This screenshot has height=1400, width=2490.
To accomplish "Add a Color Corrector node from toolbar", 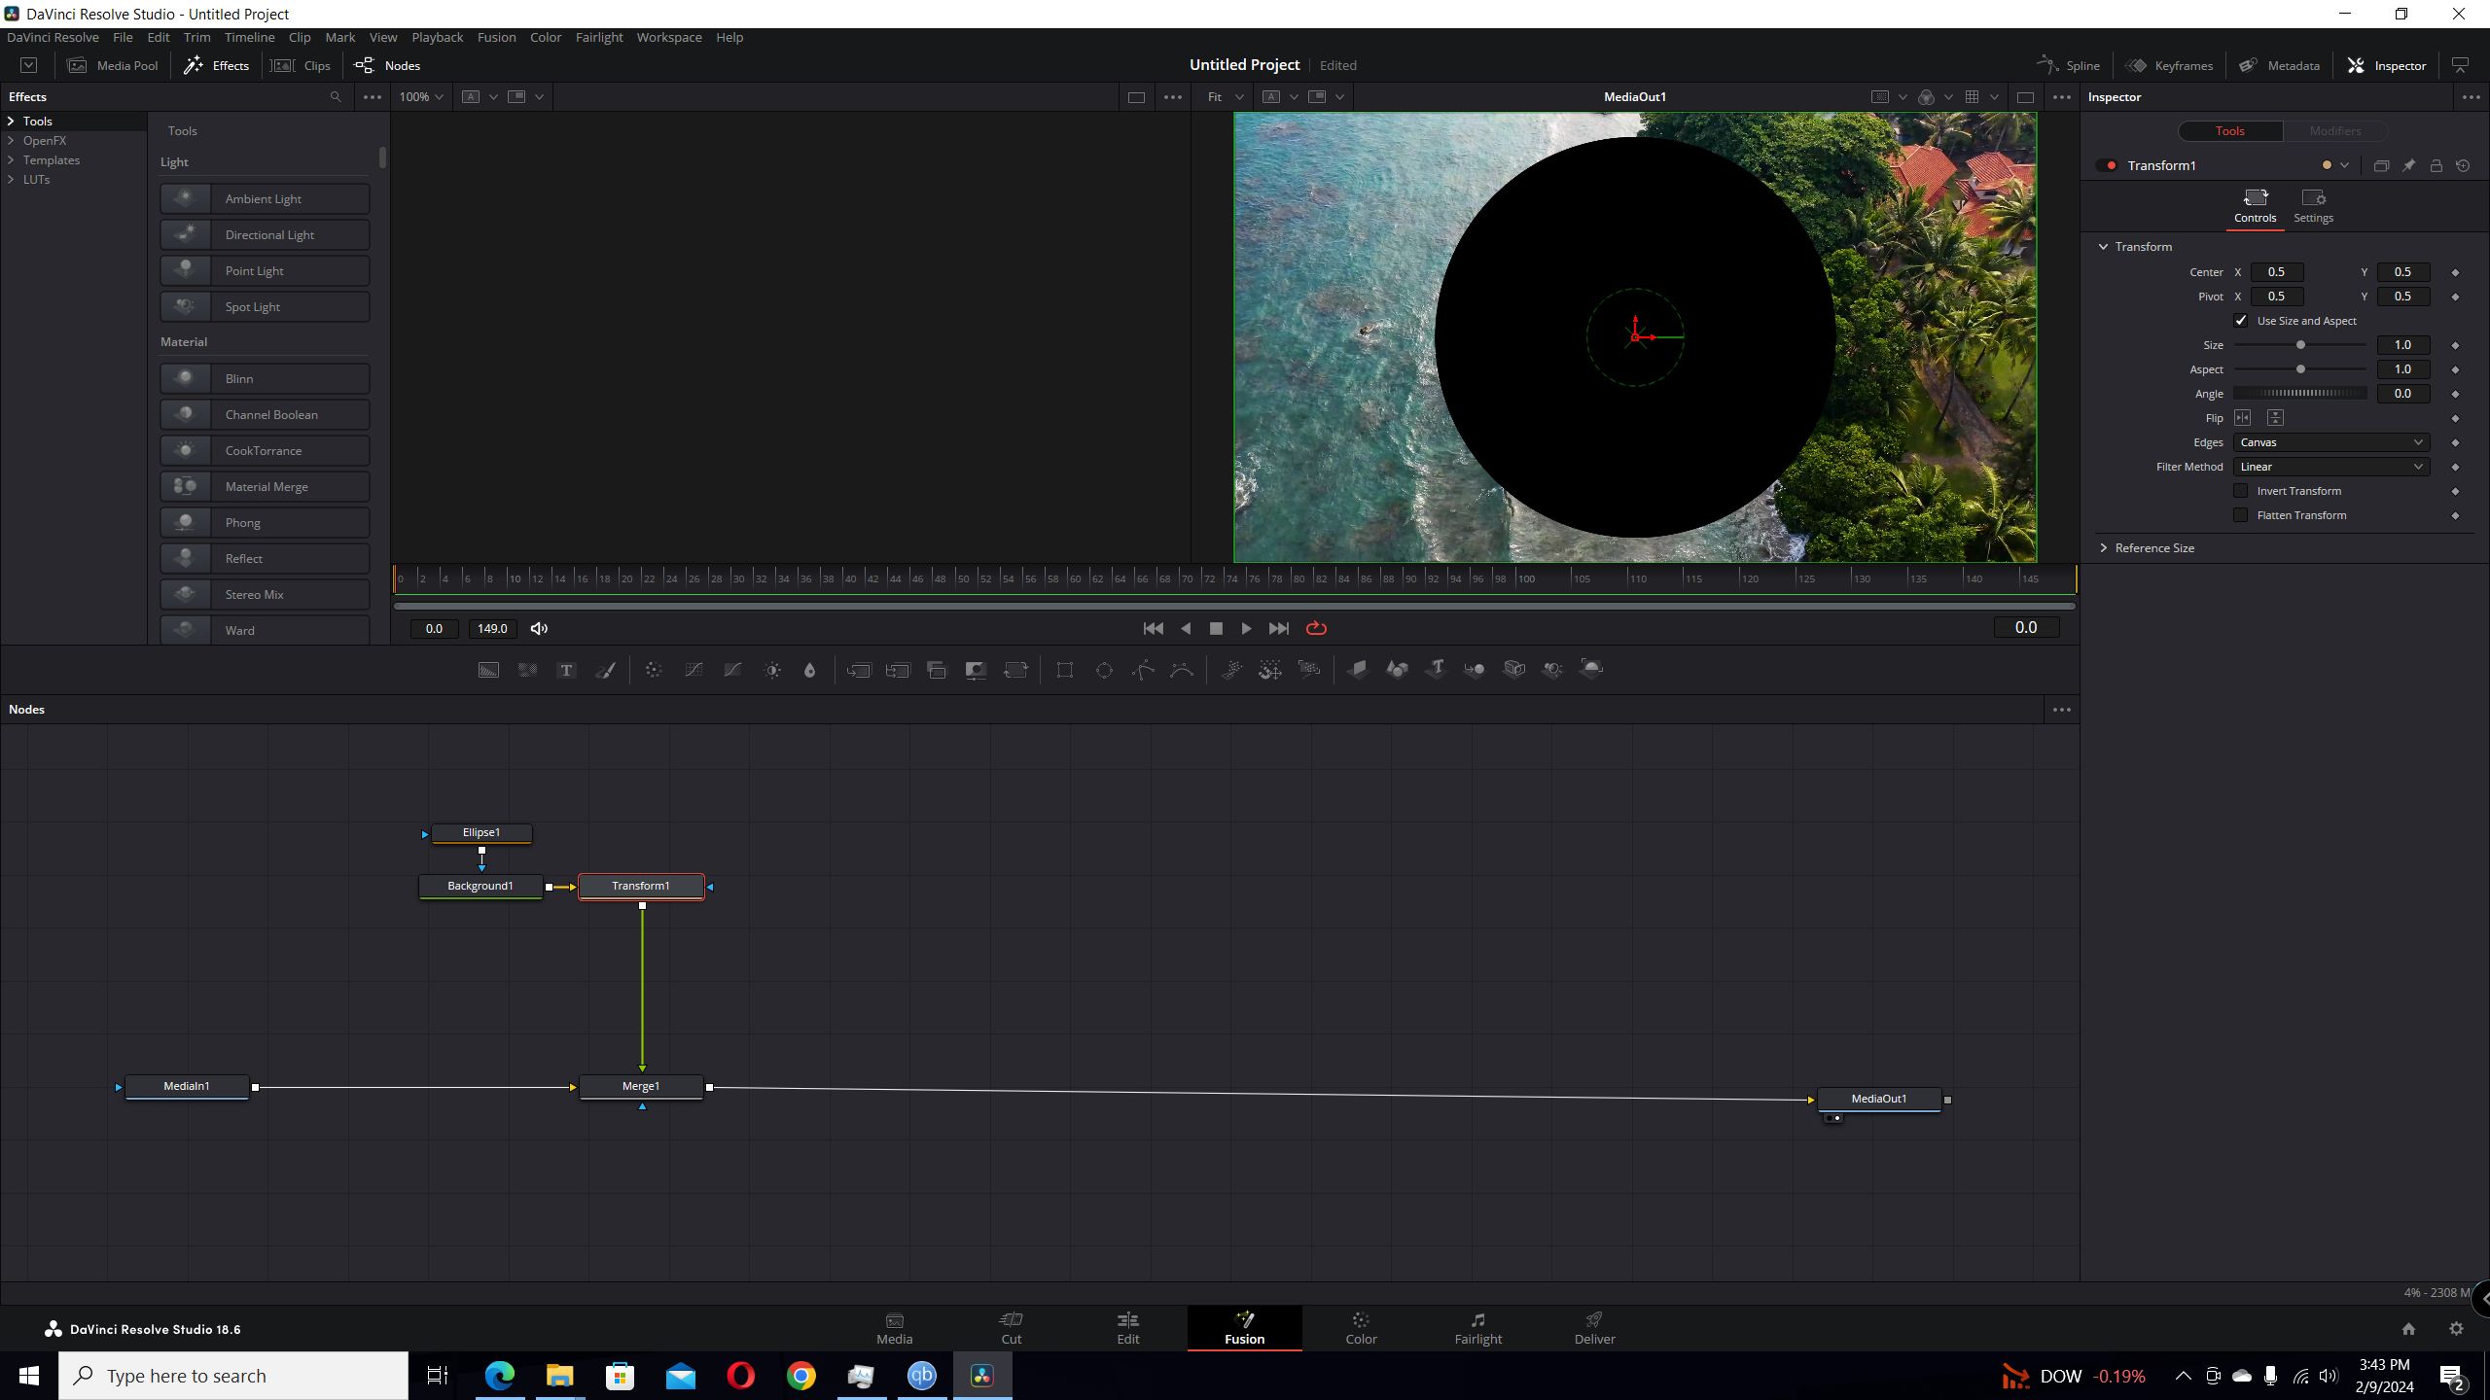I will pyautogui.click(x=654, y=670).
